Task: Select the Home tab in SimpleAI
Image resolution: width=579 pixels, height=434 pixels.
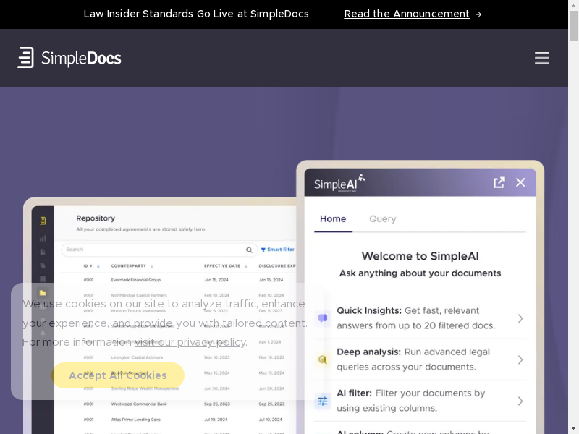Action: [x=333, y=219]
